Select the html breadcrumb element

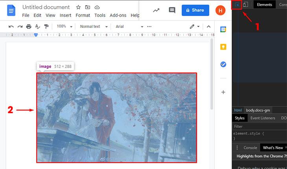(x=238, y=110)
